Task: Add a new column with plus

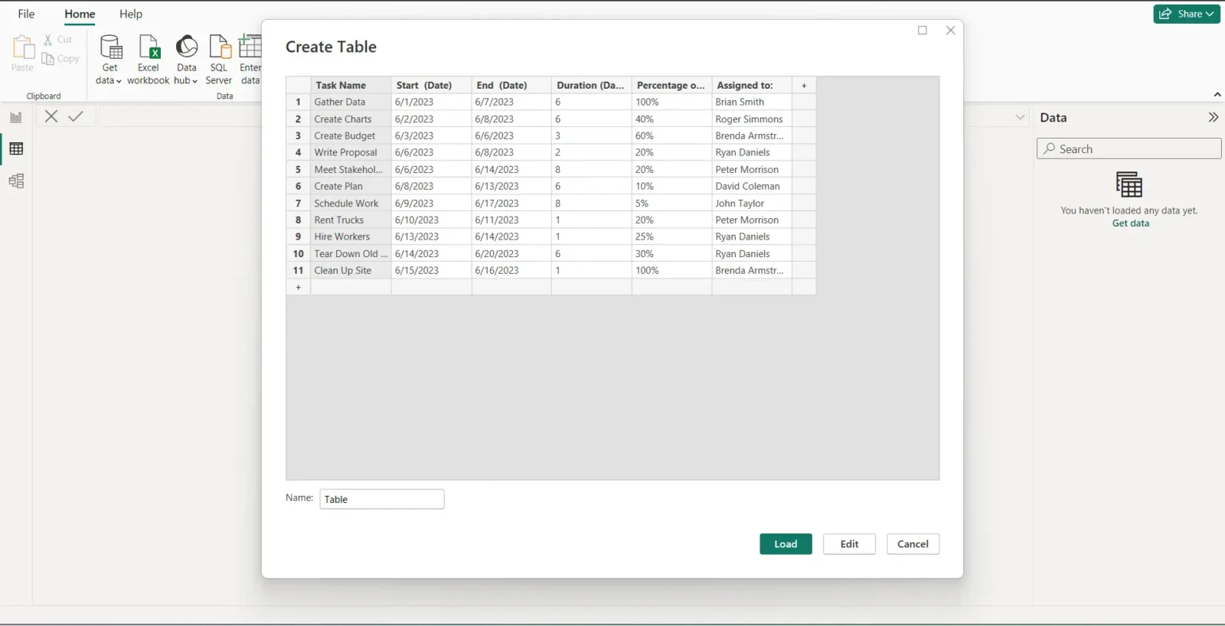Action: pos(804,86)
